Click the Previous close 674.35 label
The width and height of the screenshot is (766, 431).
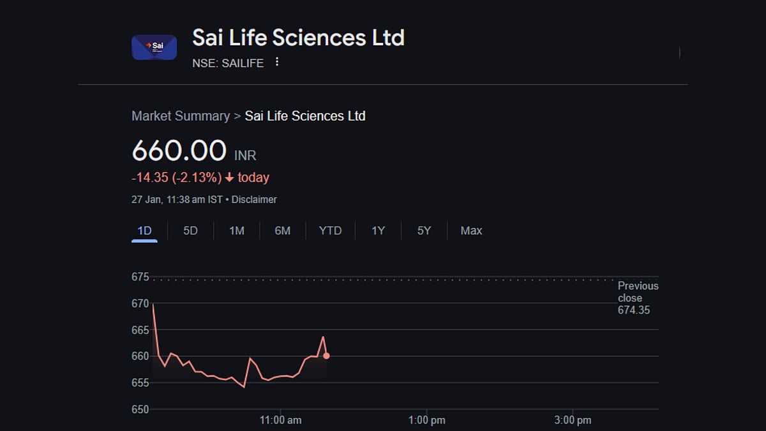[x=638, y=298]
